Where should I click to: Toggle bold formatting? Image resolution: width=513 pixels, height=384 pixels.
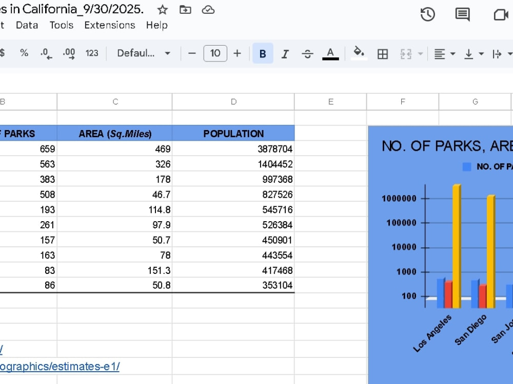(263, 54)
